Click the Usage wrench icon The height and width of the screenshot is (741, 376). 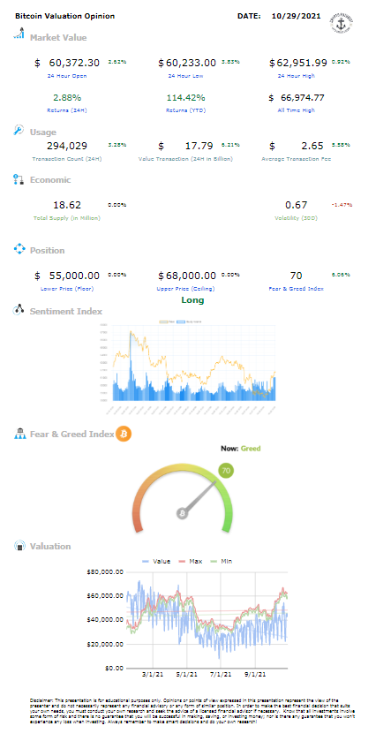tap(19, 130)
